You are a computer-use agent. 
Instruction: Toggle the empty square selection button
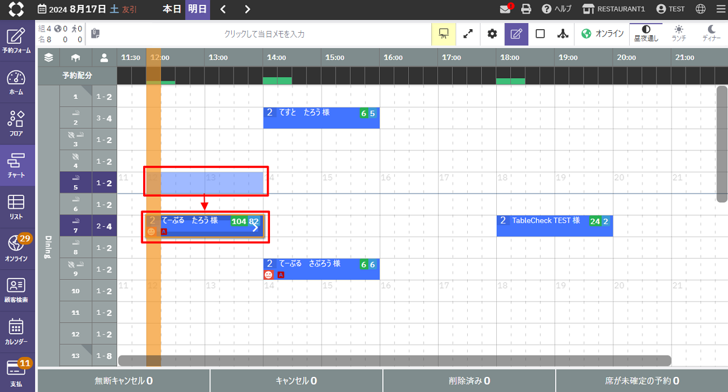point(540,34)
